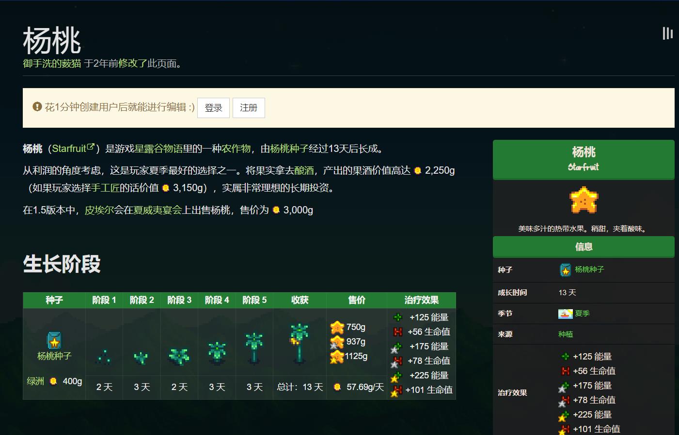Click the gold quality starfruit icon beside 1125g
Viewport: 679px width, 435px height.
pos(337,357)
